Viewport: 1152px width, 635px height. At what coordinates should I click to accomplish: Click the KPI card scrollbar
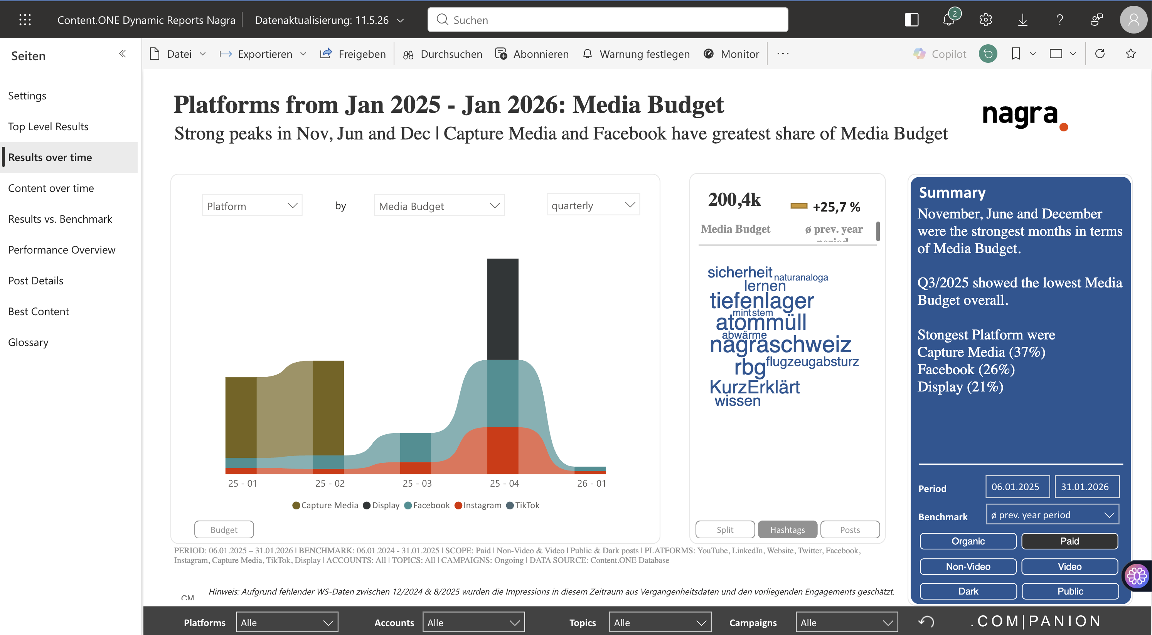878,231
